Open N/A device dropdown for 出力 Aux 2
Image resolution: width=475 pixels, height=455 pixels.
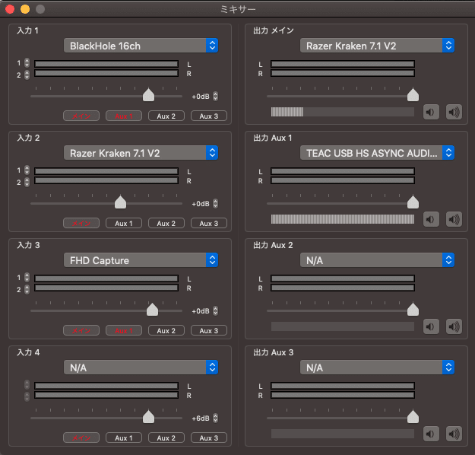coord(377,260)
